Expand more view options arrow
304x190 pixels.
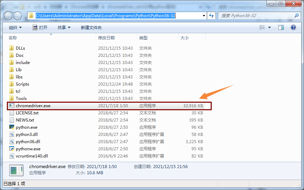pyautogui.click(x=269, y=27)
